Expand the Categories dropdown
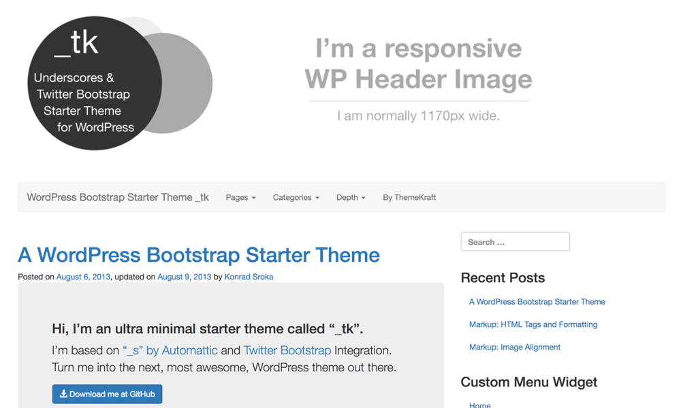 (296, 198)
